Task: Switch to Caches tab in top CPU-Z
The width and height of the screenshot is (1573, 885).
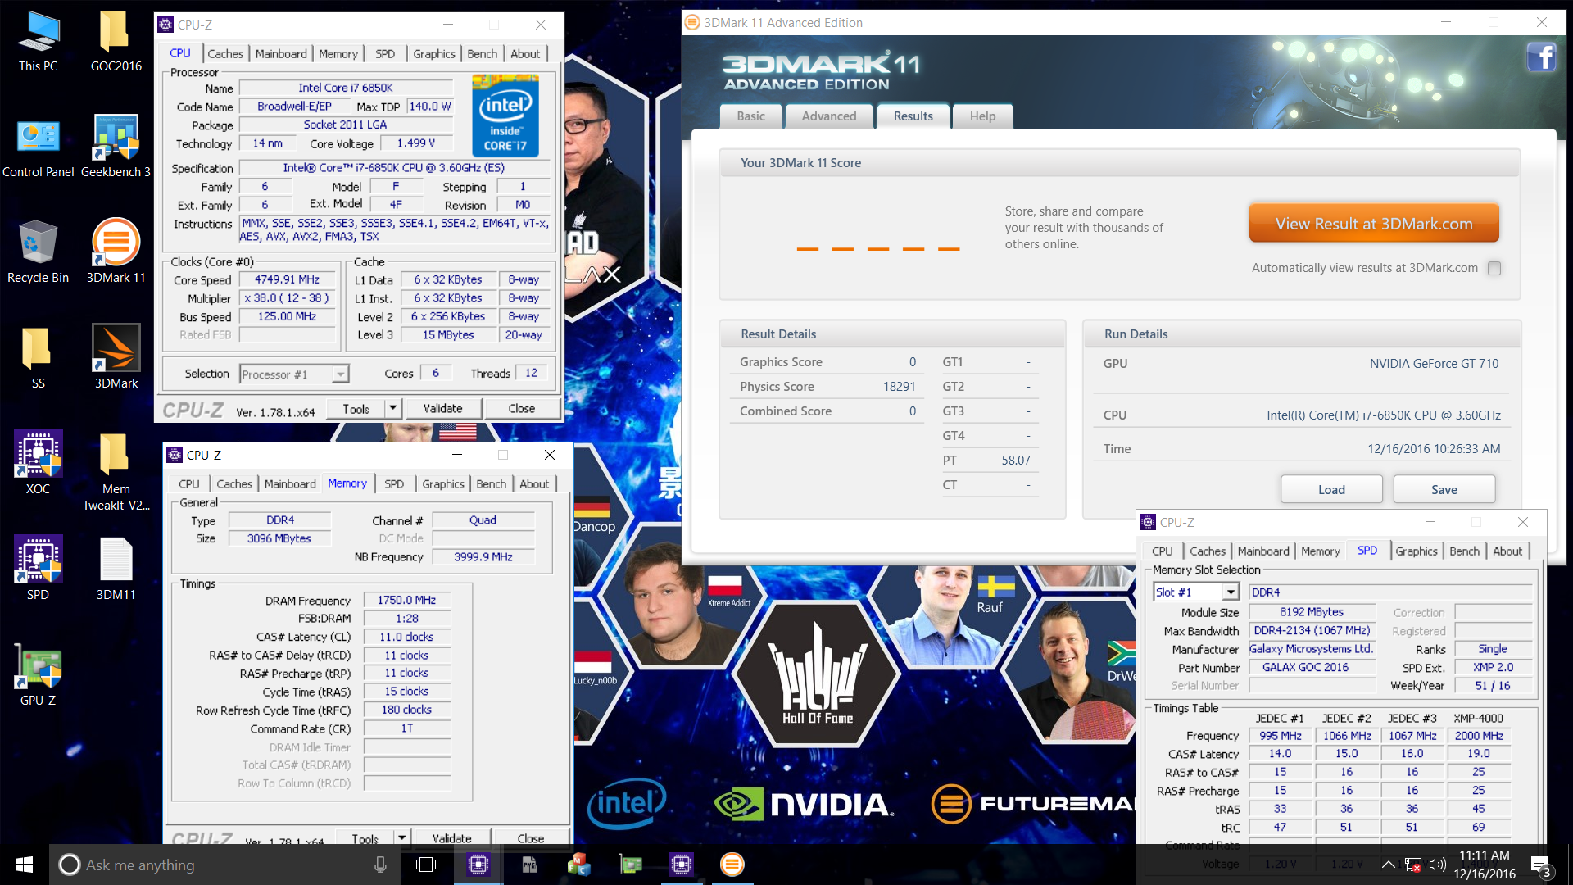Action: (x=225, y=53)
